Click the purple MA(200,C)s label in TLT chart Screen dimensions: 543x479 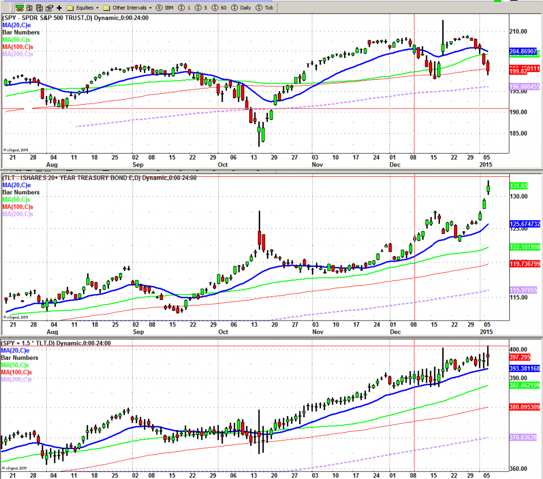tap(18, 214)
